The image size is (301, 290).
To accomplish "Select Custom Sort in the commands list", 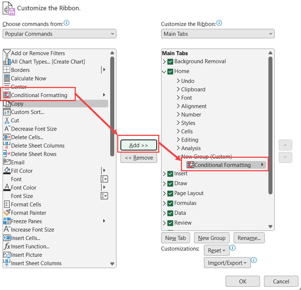I will [x=27, y=112].
